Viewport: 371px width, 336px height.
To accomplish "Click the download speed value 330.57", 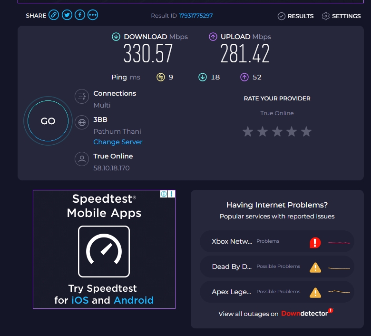I will pos(148,54).
